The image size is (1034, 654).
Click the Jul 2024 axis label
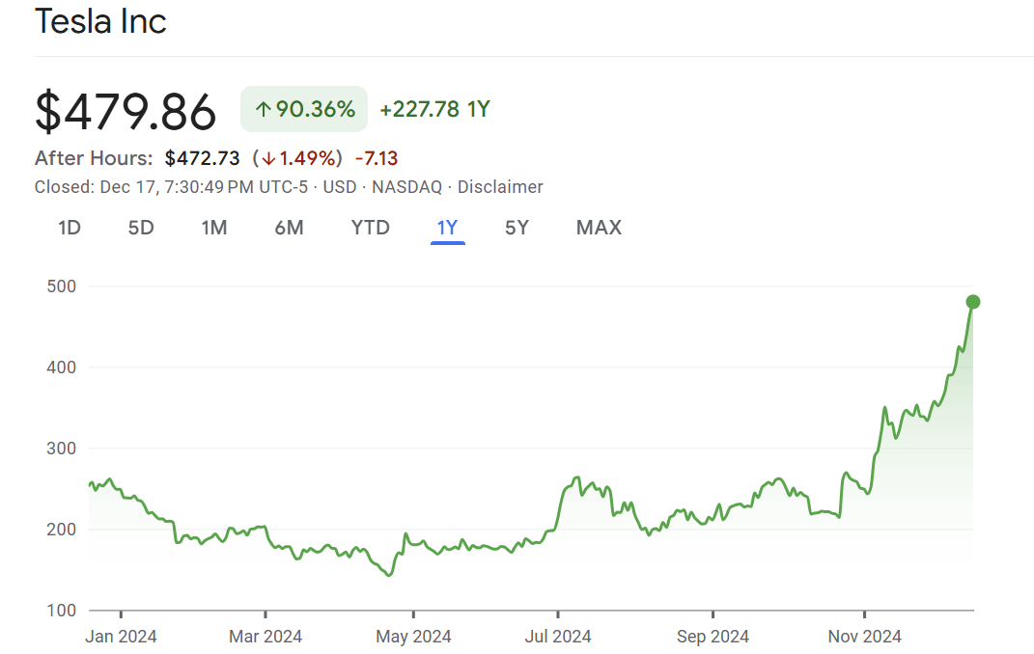pos(558,637)
